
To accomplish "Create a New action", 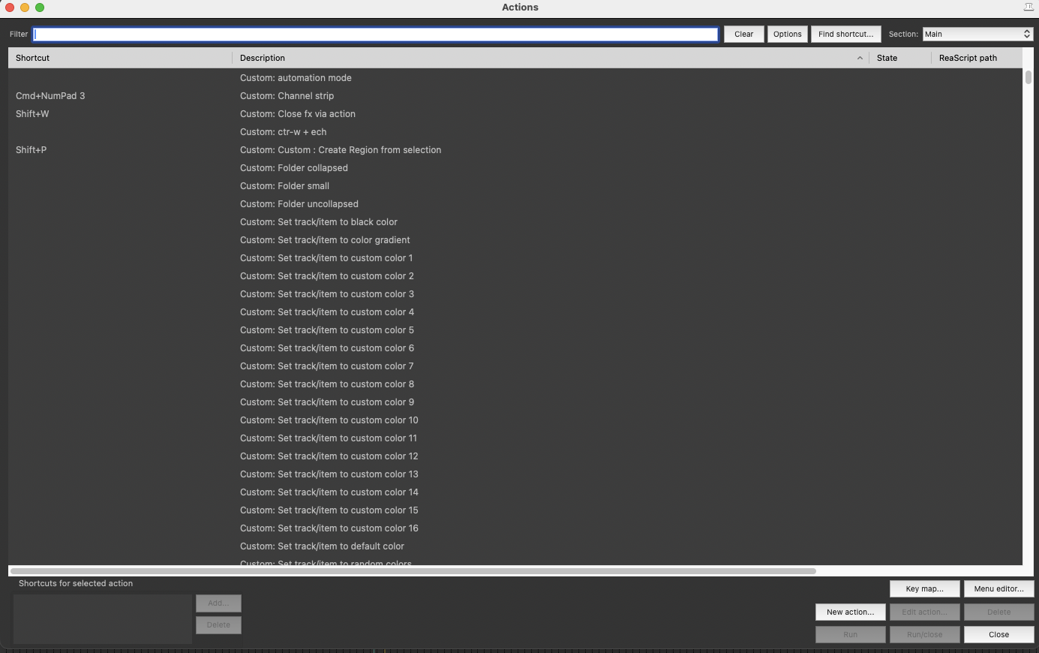I will pyautogui.click(x=850, y=612).
